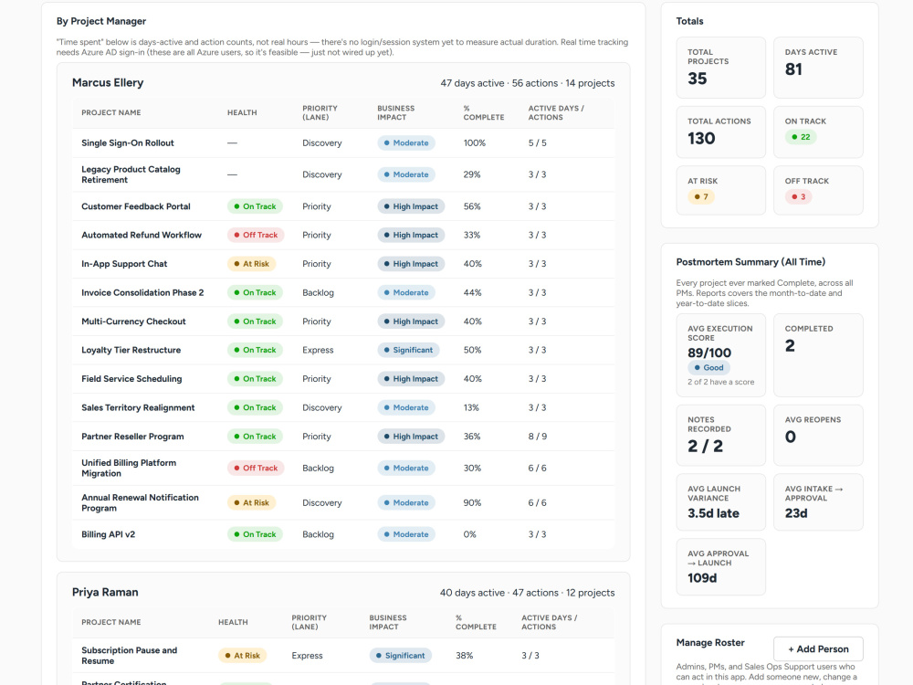
Task: Click the Postmortem Summary (All Time) heading
Action: pyautogui.click(x=750, y=262)
